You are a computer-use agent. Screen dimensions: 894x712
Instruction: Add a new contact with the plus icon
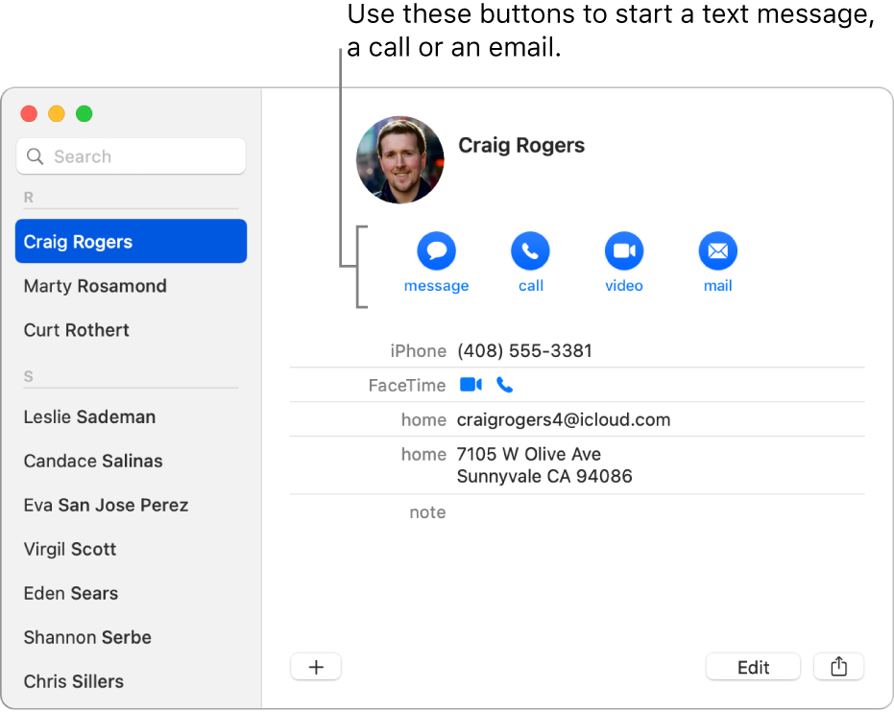click(316, 666)
